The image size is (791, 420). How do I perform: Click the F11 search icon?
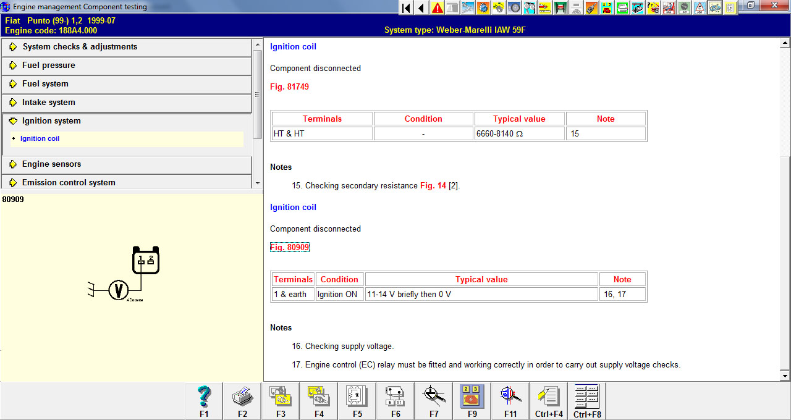tap(510, 400)
